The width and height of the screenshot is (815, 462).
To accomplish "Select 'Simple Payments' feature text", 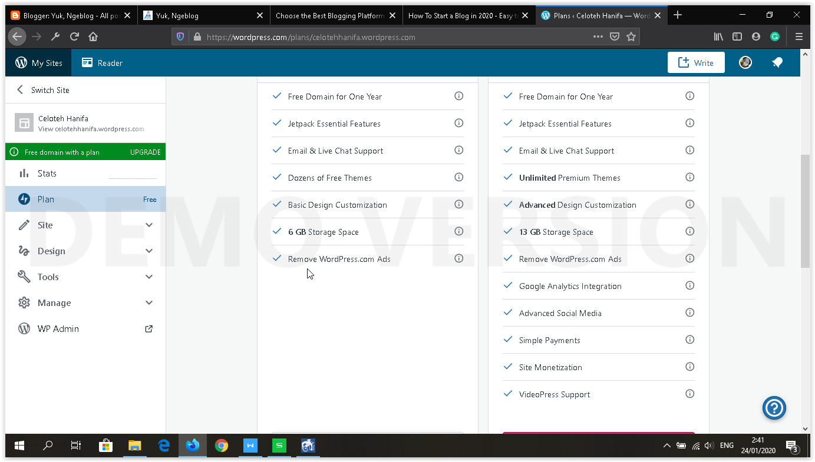I will [550, 340].
